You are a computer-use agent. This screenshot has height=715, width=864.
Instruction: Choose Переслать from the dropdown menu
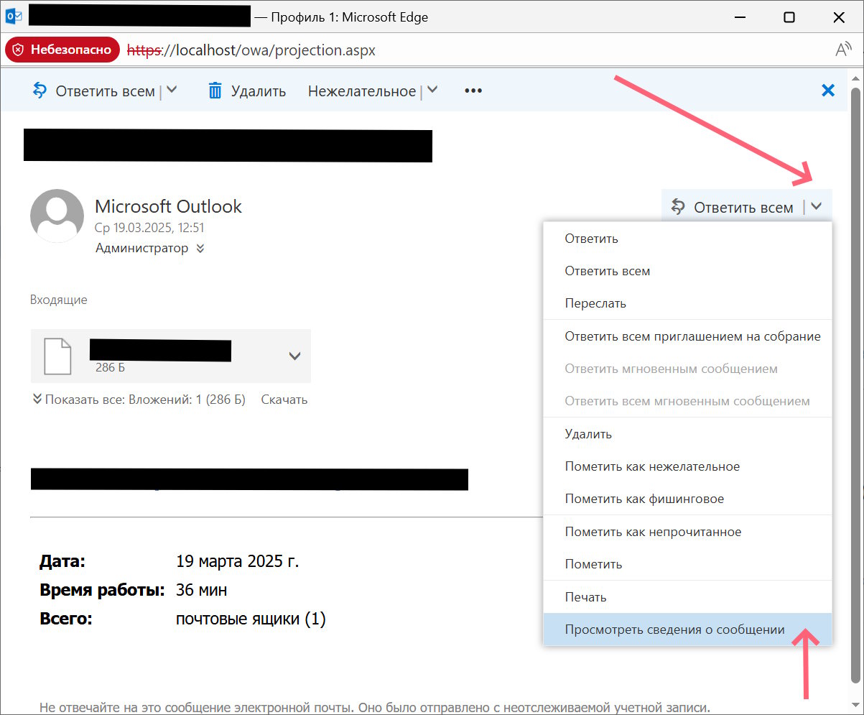[595, 303]
